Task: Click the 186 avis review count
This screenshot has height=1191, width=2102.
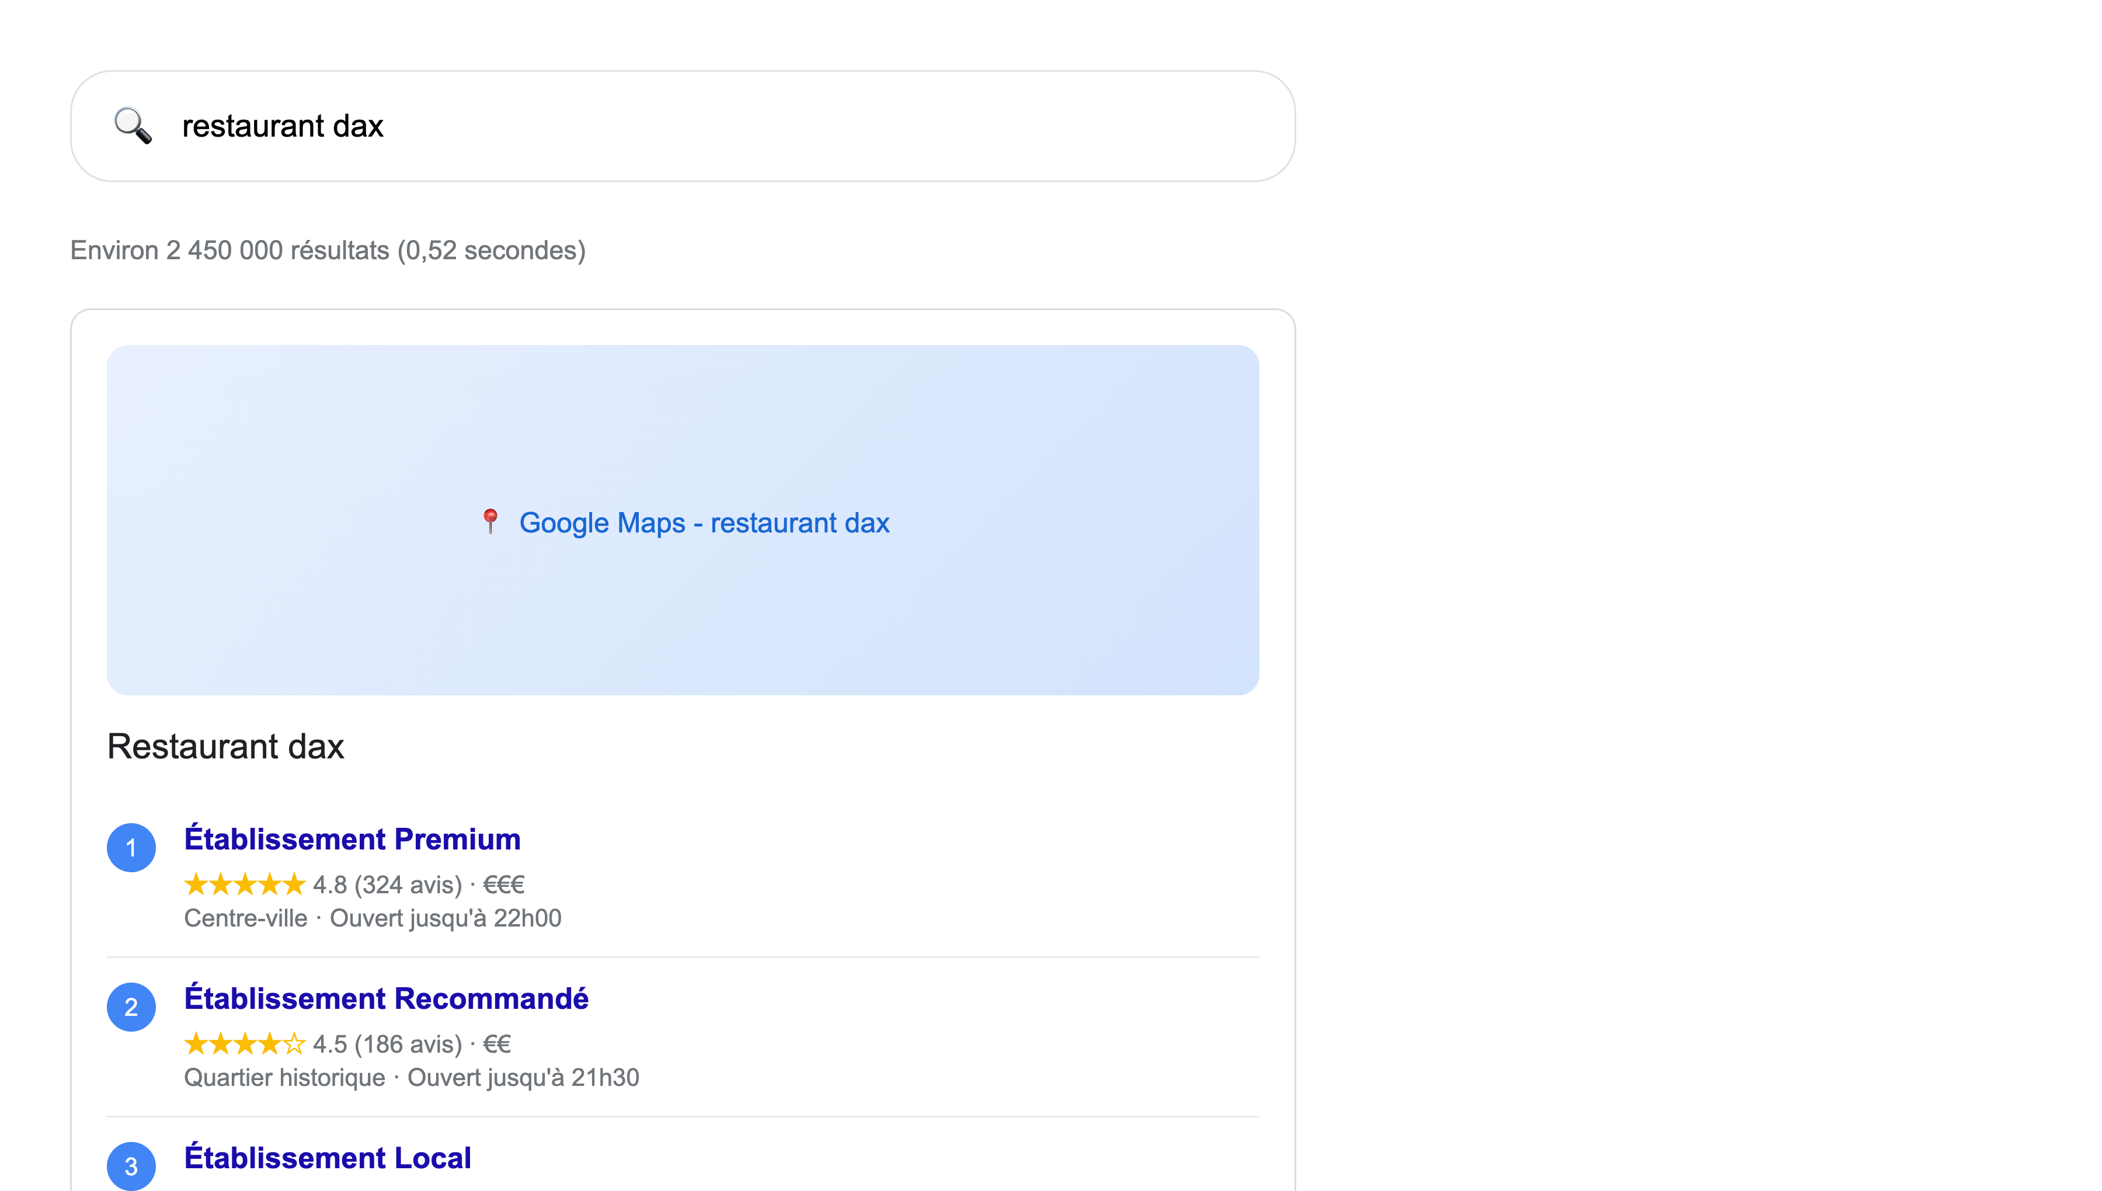Action: coord(406,1044)
